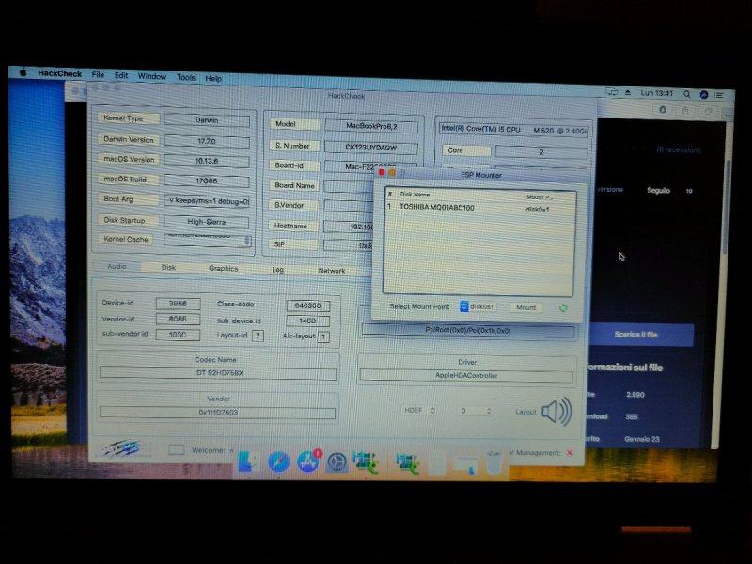Open App Store from the Dock

click(308, 462)
